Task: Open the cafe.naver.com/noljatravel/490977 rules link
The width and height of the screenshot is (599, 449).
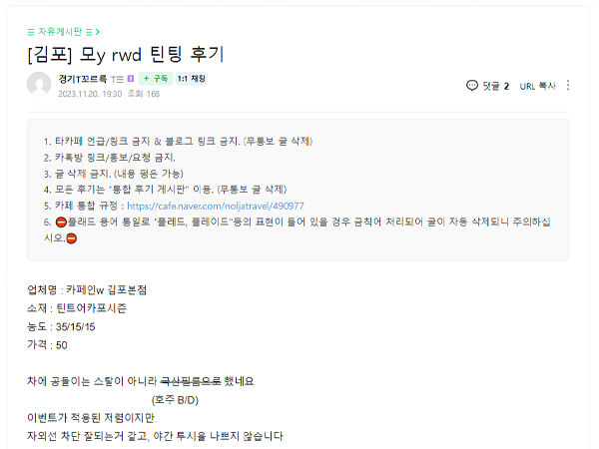Action: (x=216, y=207)
